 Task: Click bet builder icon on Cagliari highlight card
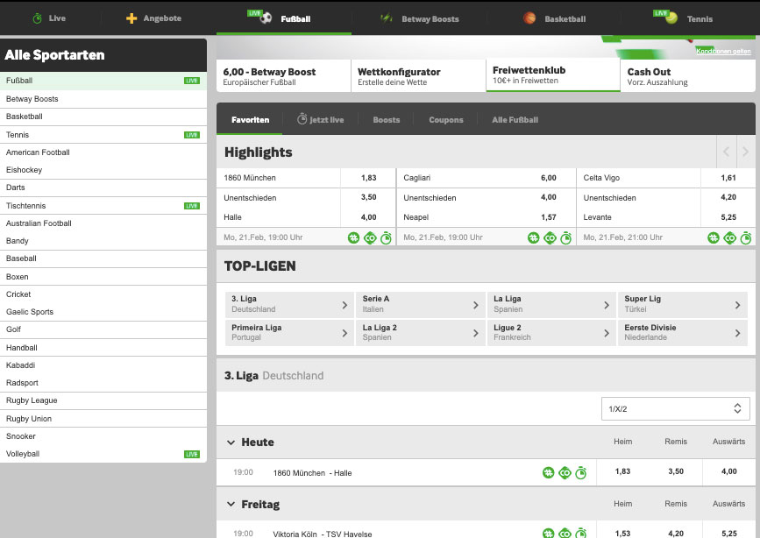coord(534,238)
